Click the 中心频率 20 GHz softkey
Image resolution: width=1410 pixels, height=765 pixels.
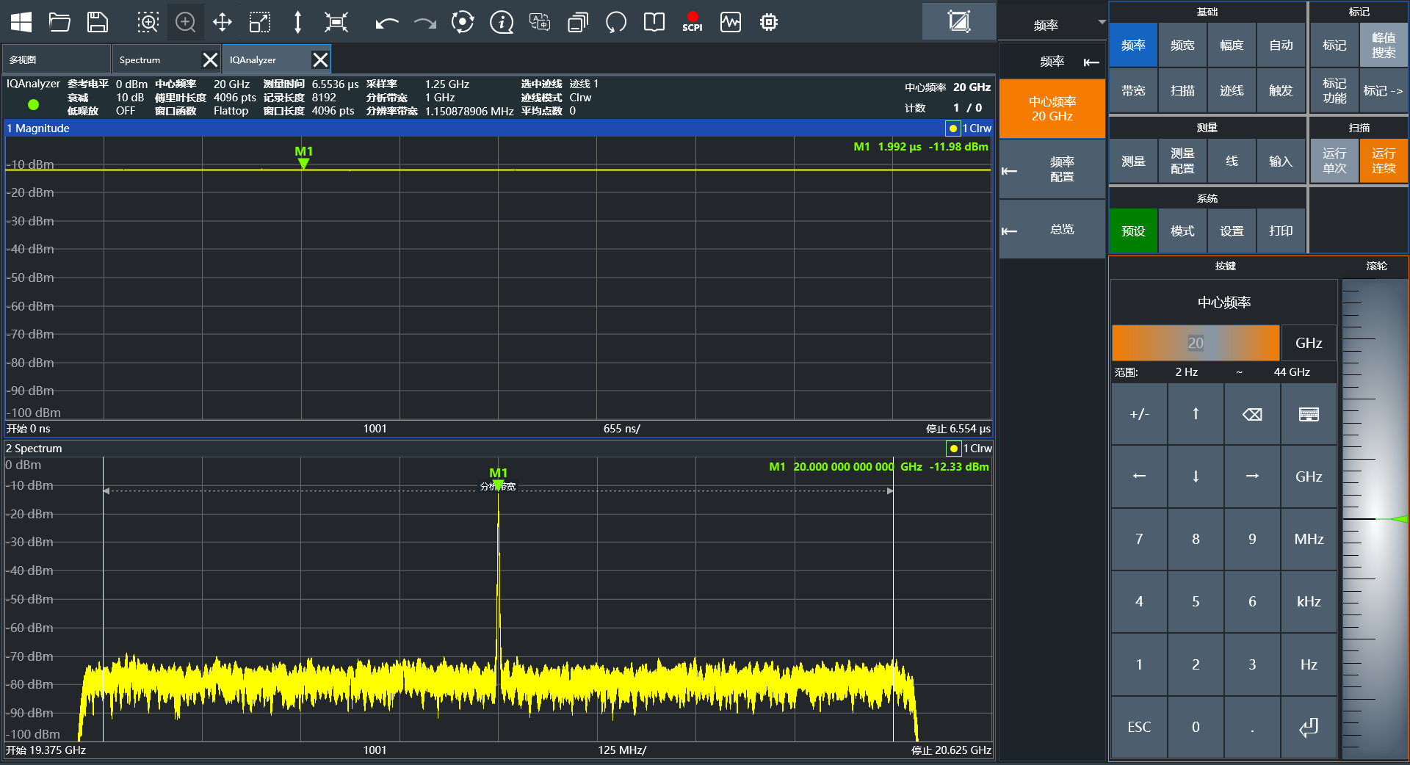pyautogui.click(x=1052, y=109)
